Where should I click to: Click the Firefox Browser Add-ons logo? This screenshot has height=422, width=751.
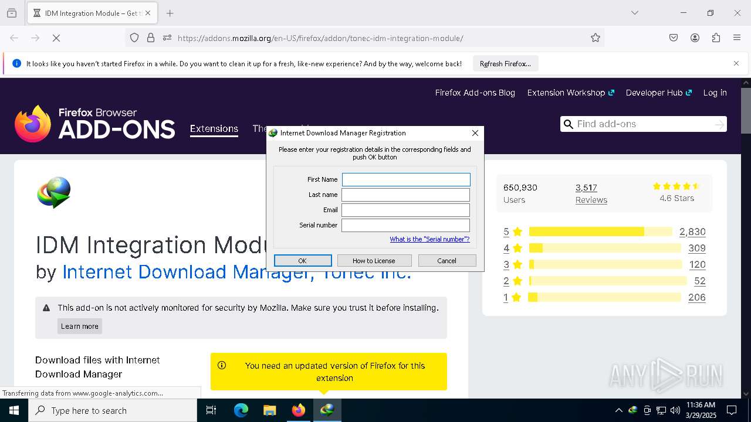coord(95,124)
